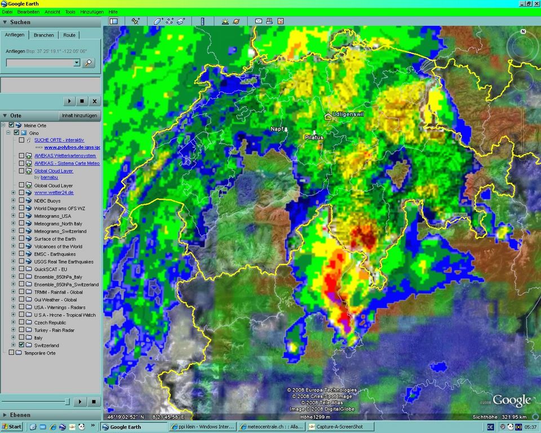
Task: Uncheck the Switzerland layer checkbox
Action: (22, 345)
